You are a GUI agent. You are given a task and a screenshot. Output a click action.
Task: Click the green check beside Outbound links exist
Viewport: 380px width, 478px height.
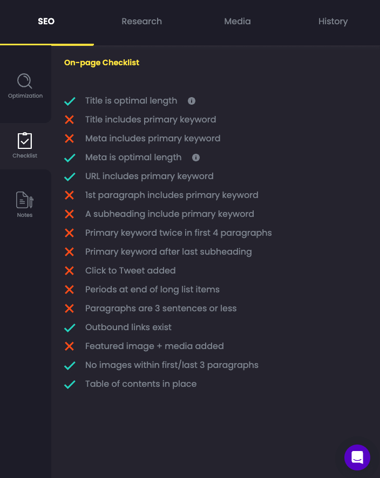(70, 327)
